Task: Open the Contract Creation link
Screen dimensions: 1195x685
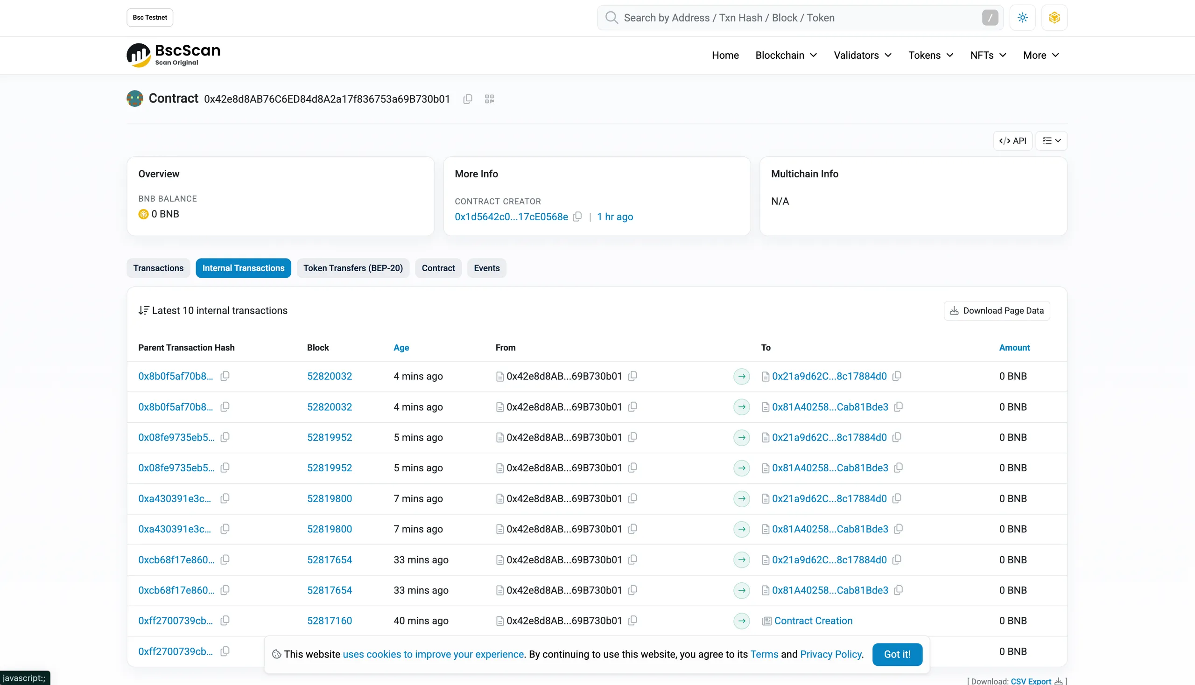Action: pyautogui.click(x=814, y=620)
